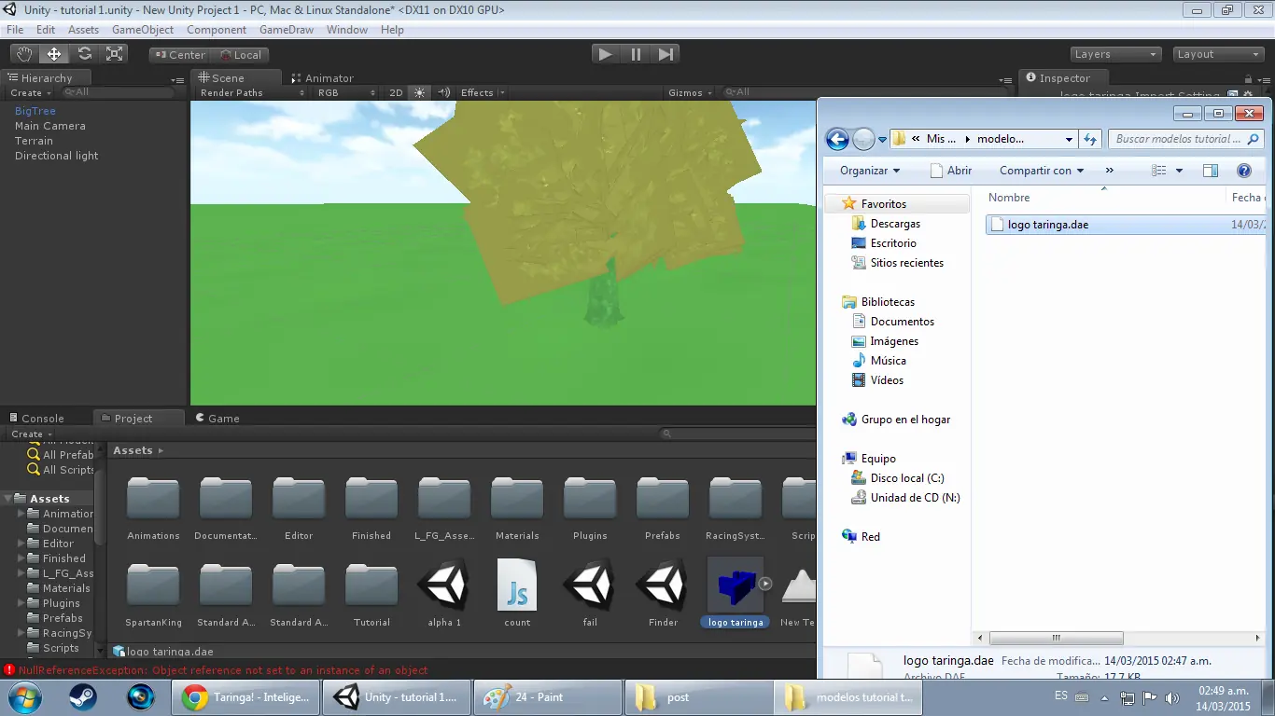
Task: Open the Component menu
Action: pyautogui.click(x=217, y=30)
